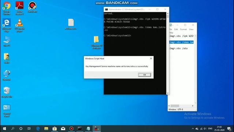Click OK in Windows Script Host dialog
This screenshot has width=234, height=132.
(144, 75)
